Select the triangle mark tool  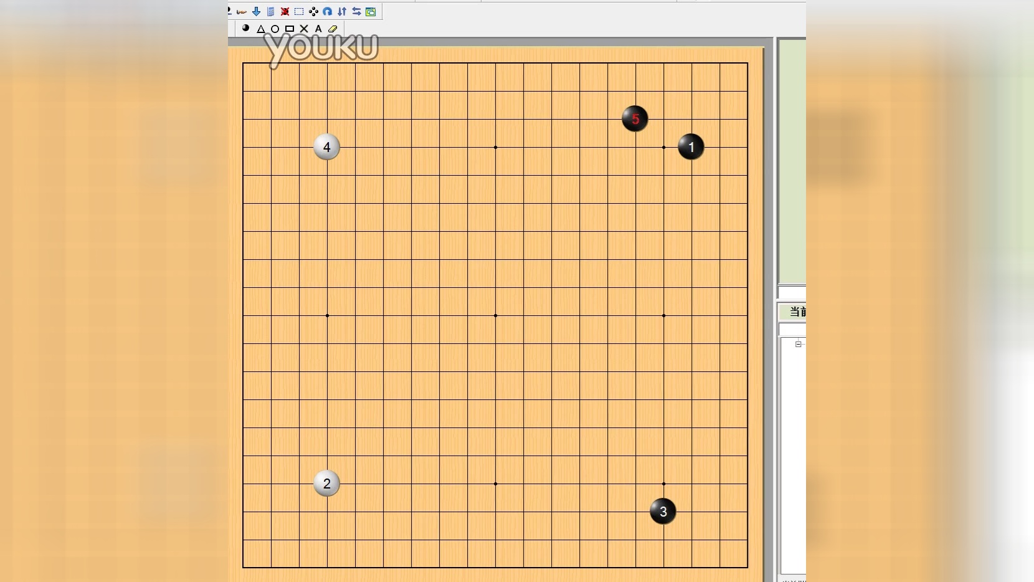[x=261, y=29]
